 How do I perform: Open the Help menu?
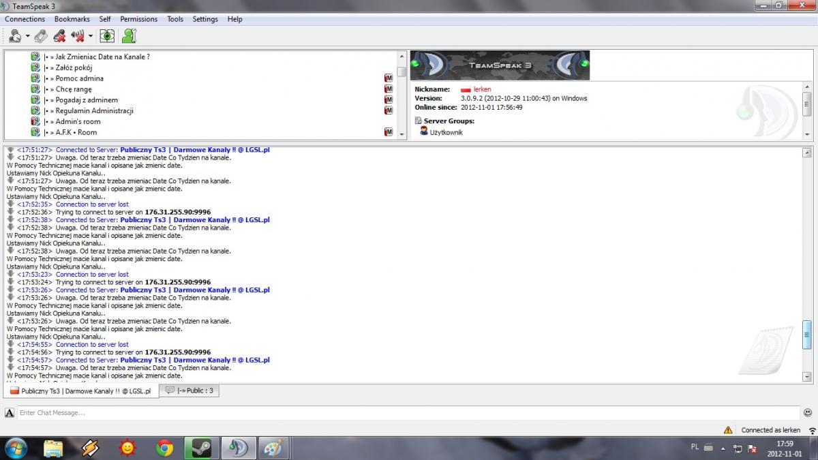pyautogui.click(x=235, y=19)
